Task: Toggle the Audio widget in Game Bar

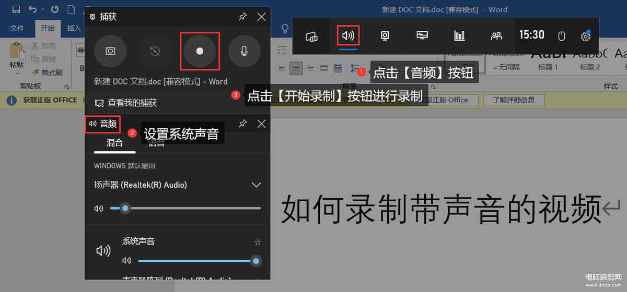Action: click(x=348, y=35)
